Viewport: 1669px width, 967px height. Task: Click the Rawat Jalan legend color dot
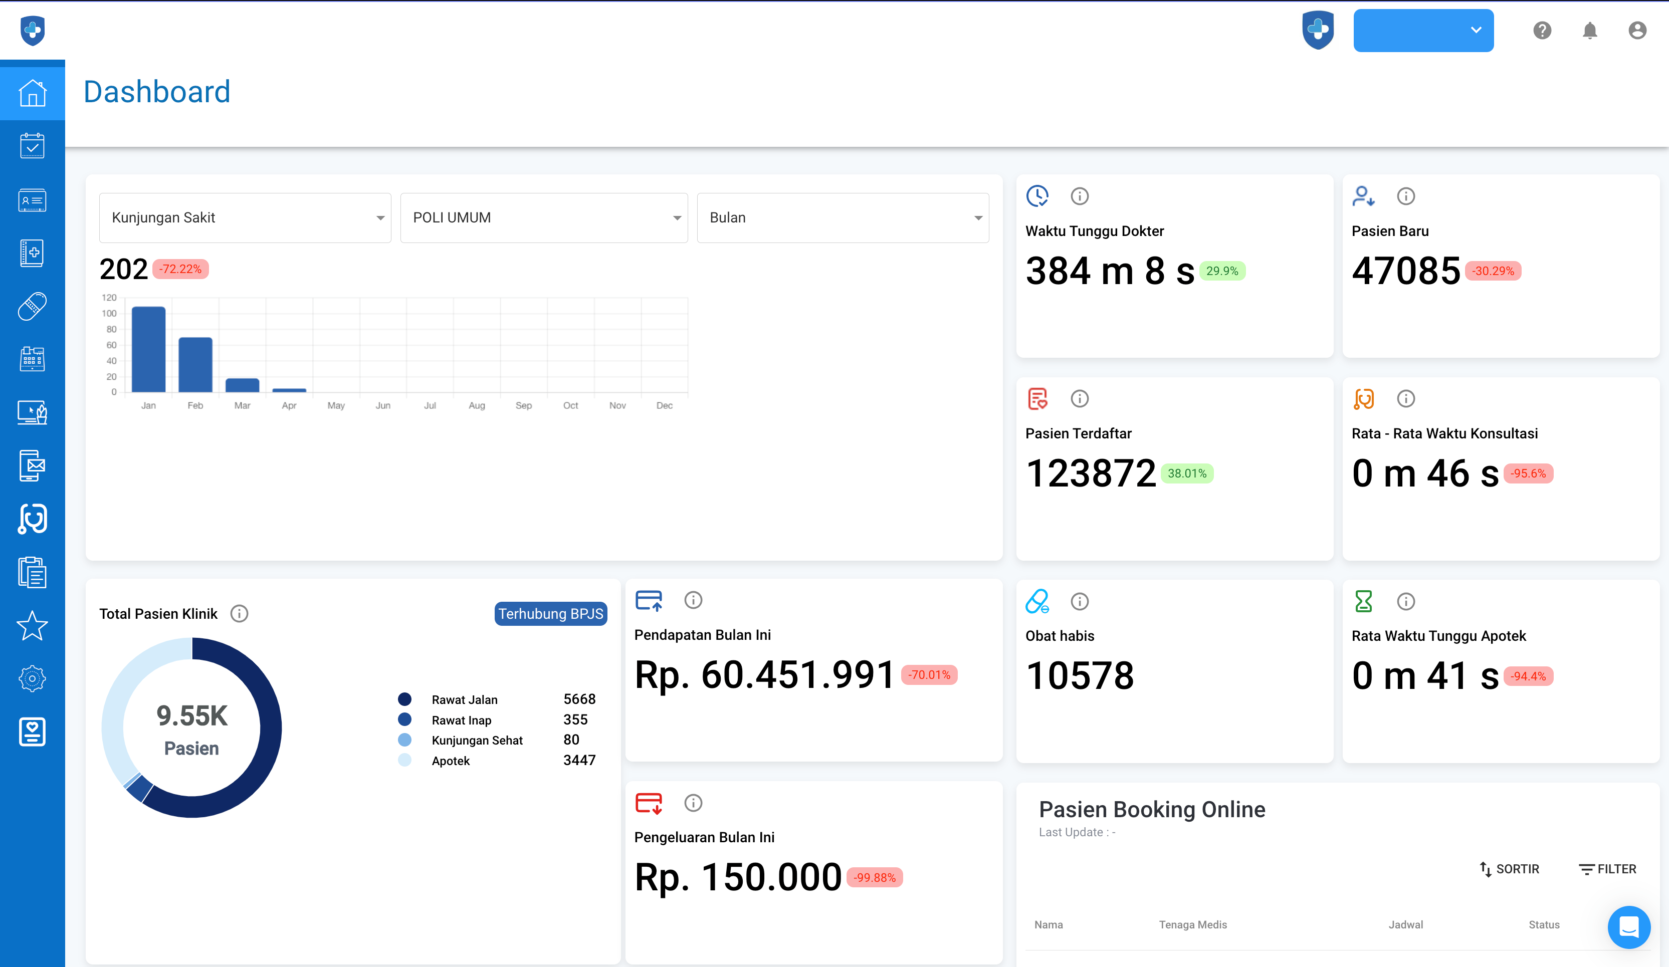404,699
